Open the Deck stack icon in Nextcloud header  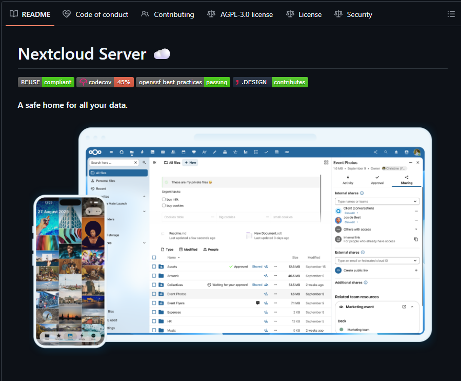(225, 152)
